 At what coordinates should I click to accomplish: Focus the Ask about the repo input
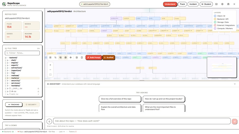pos(142,121)
